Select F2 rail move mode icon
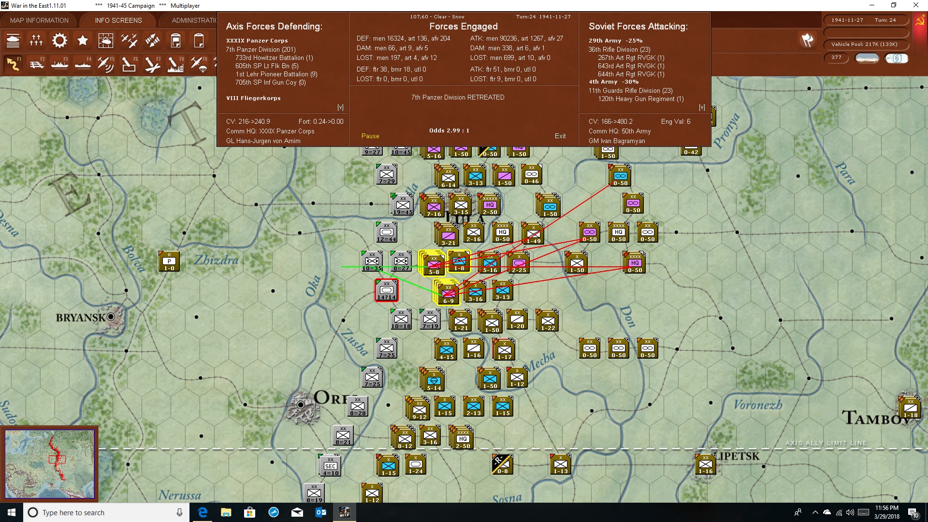The height and width of the screenshot is (522, 928). (x=36, y=64)
